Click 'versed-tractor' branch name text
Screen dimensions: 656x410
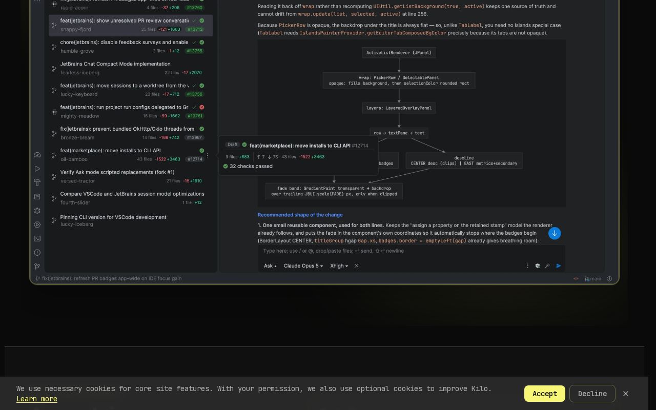(78, 181)
